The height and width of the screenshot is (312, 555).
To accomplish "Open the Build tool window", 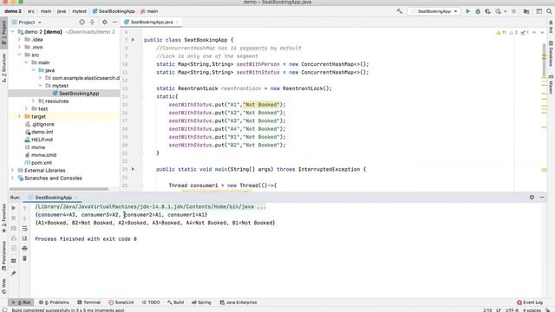I will click(175, 302).
